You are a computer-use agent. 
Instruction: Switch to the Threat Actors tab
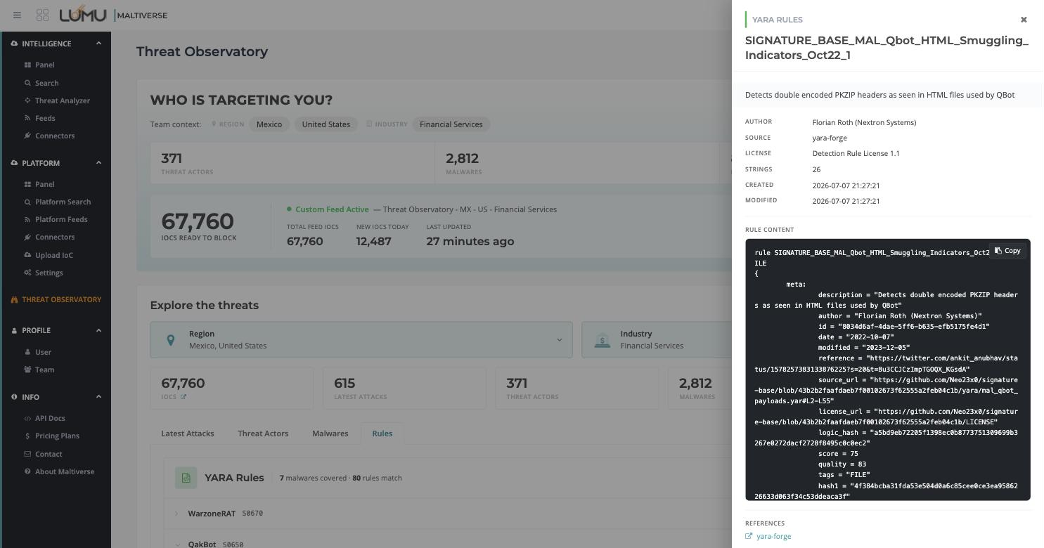[263, 433]
